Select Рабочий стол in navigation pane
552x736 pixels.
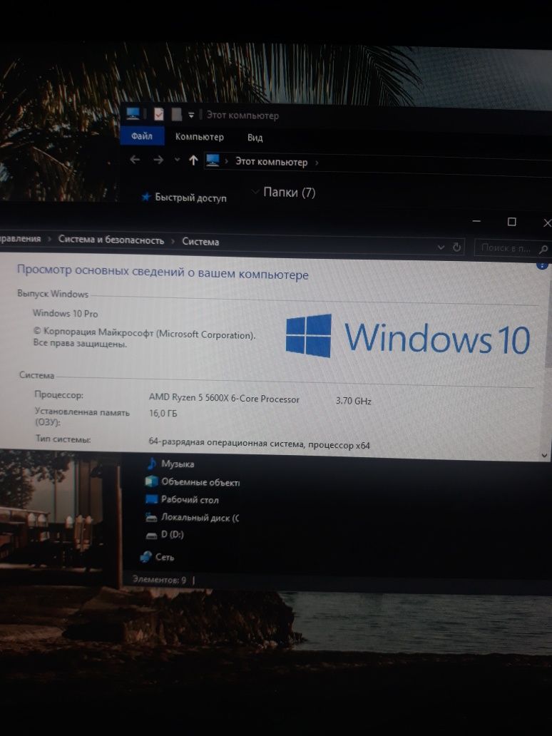point(190,500)
